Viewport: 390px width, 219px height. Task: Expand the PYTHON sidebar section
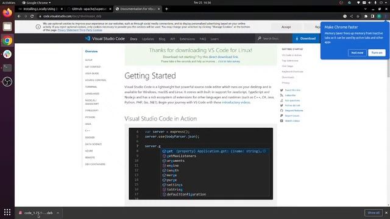point(90,117)
